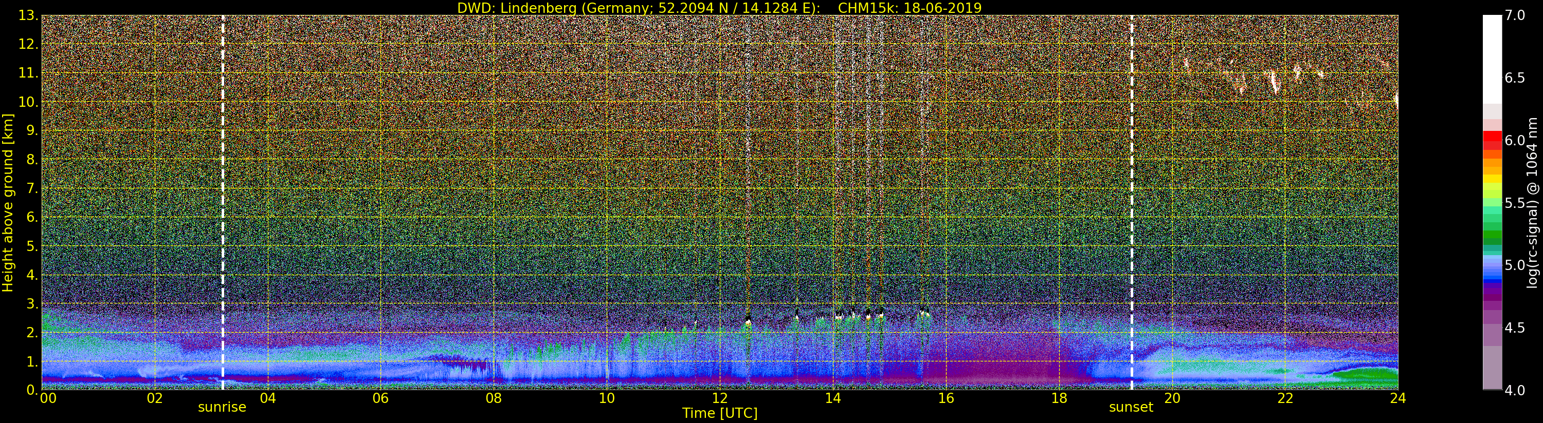Click the time axis tick '04'

tap(268, 398)
